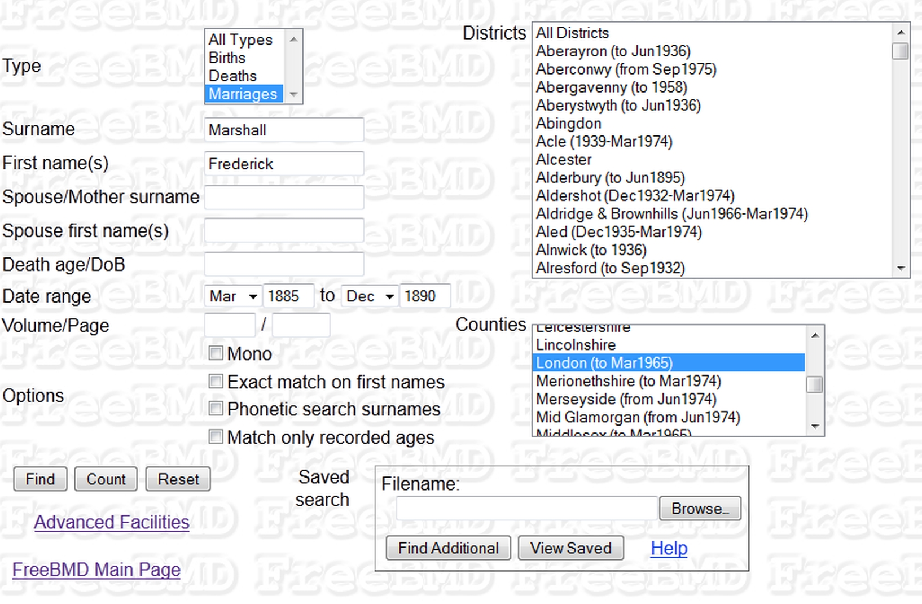Select Marriages in the Type list
Image resolution: width=922 pixels, height=604 pixels.
coord(245,94)
